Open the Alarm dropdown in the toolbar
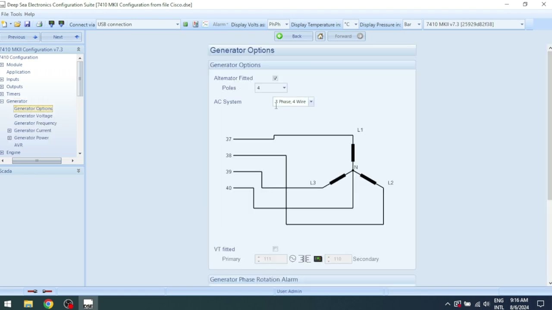 (220, 25)
